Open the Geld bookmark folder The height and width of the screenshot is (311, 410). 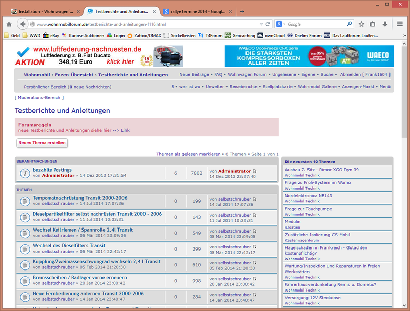[x=12, y=35]
